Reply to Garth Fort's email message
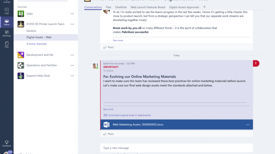 tap(109, 134)
